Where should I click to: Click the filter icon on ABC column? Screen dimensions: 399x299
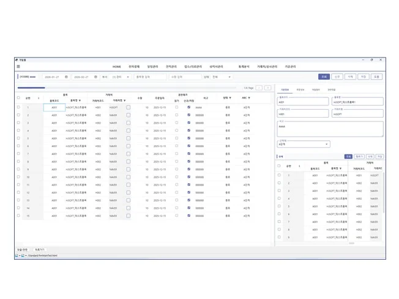pyautogui.click(x=250, y=97)
